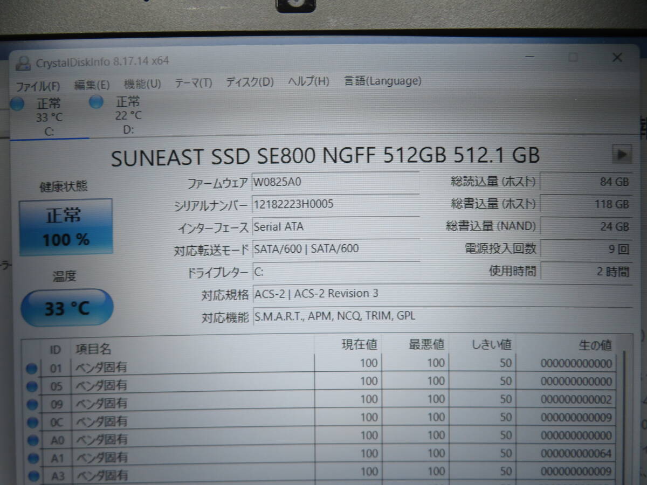Switch to the C: disk tab
Image resolution: width=647 pixels, height=485 pixels.
point(49,116)
